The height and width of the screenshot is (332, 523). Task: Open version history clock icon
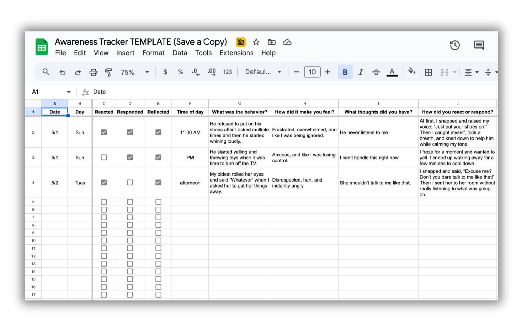(455, 45)
